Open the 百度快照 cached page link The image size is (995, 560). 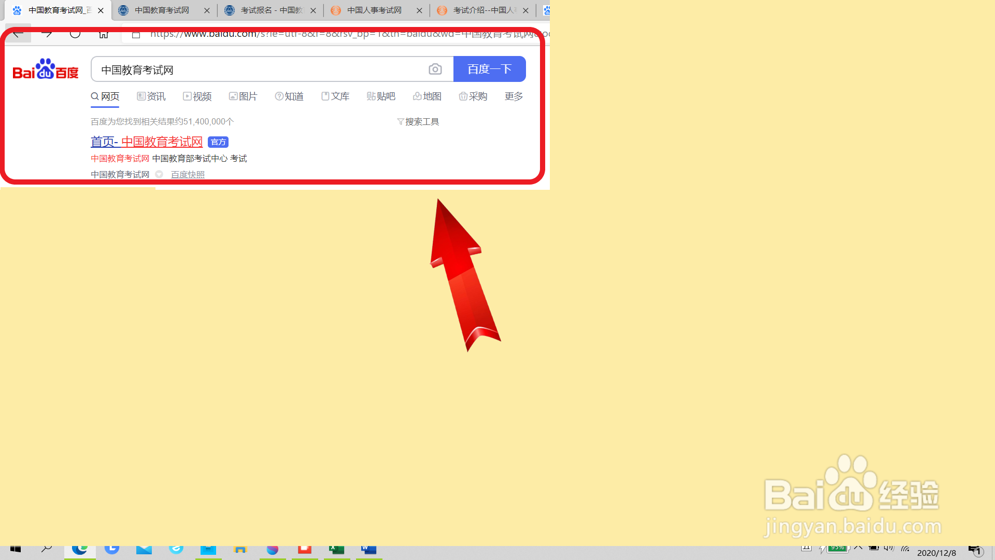click(188, 175)
